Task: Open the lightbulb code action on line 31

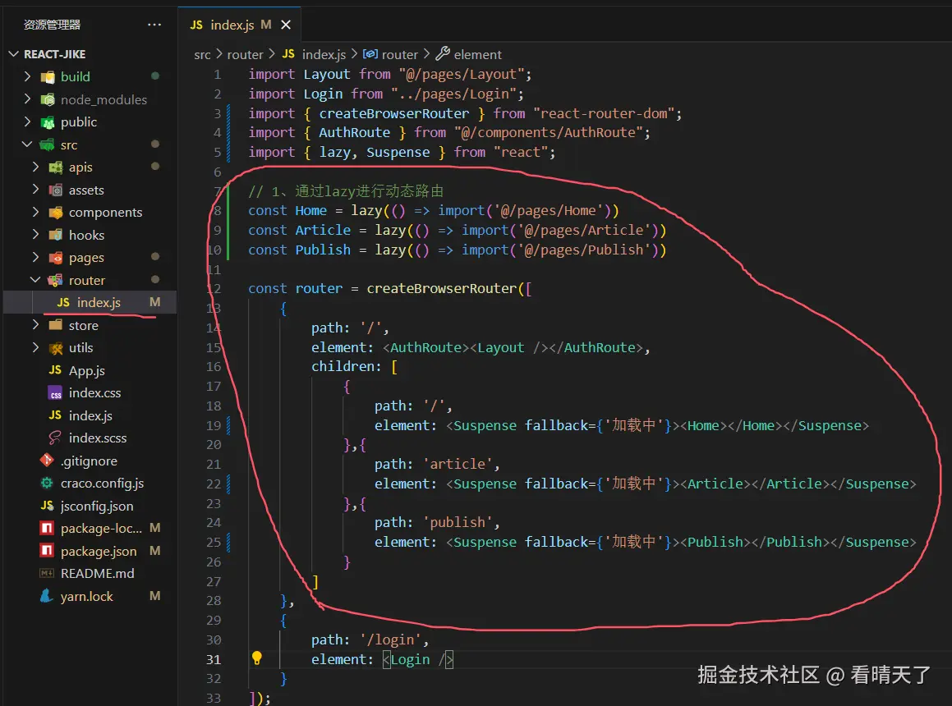Action: 257,658
